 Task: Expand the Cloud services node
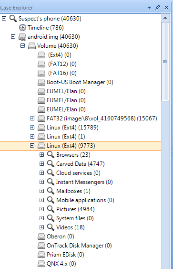point(42,173)
